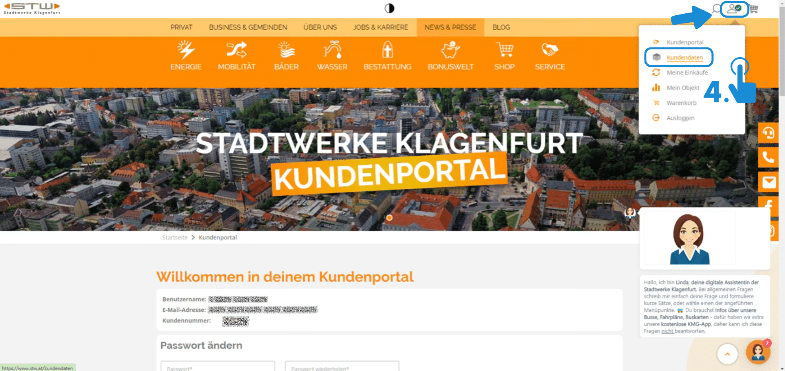Viewport: 785px width, 371px height.
Task: Click the hero slider orange dot
Action: coord(389,218)
